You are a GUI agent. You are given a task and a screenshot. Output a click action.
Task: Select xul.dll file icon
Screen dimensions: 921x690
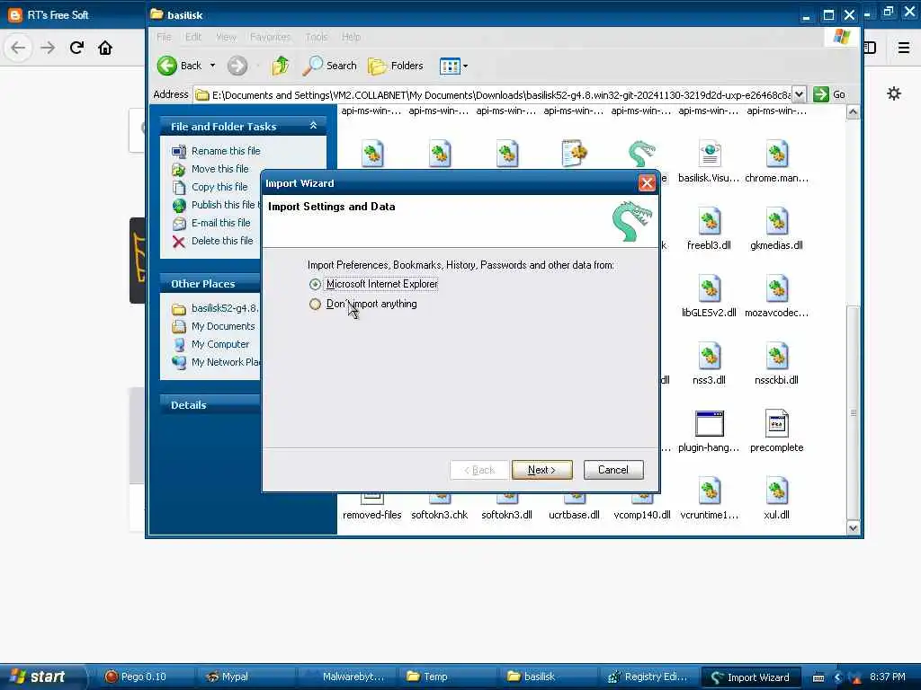(776, 491)
